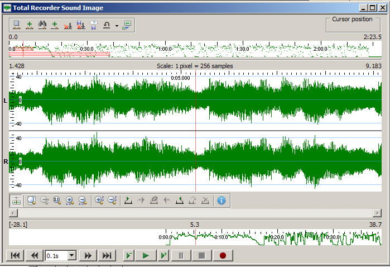Click the play-before-cursor button with minus
Viewport: 390px width, 267px height.
[x=129, y=255]
